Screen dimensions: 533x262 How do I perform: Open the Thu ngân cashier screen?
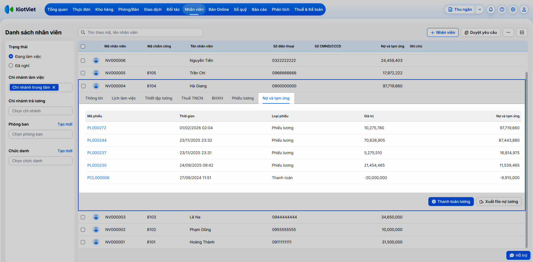point(460,9)
